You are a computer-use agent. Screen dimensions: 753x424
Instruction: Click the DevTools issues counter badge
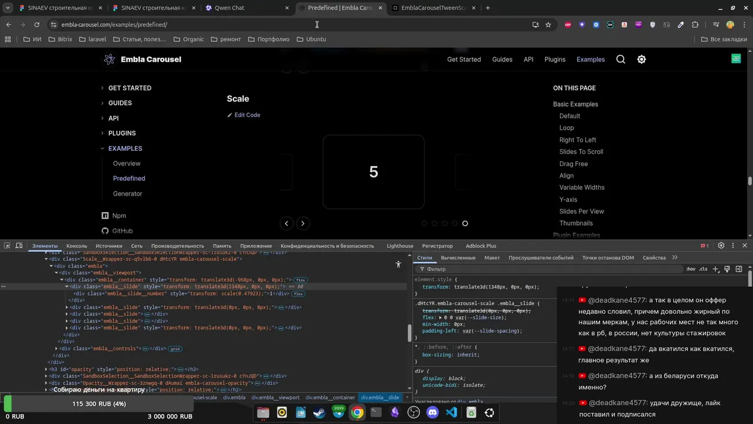[x=704, y=246]
